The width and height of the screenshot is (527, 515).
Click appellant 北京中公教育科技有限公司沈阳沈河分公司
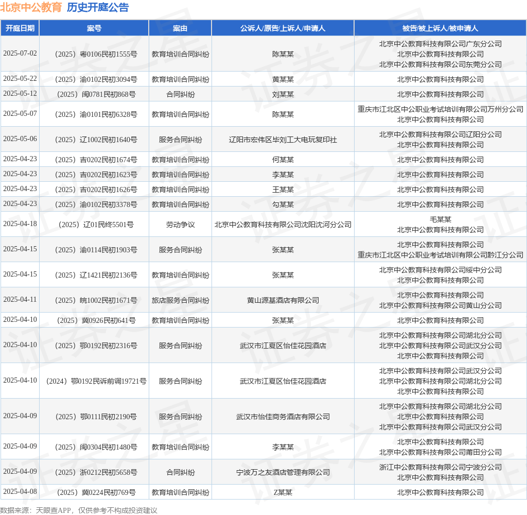pos(283,225)
